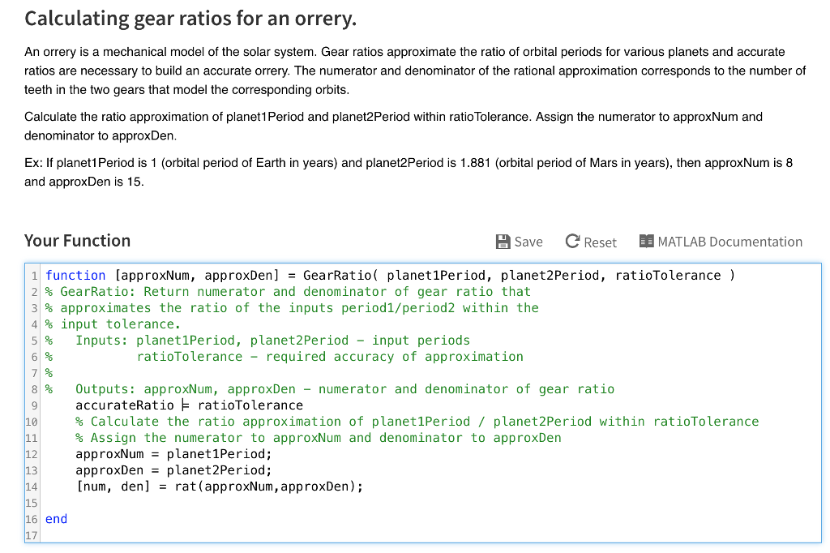Click the comment '% input tolerance.'
This screenshot has height=553, width=830.
113,324
